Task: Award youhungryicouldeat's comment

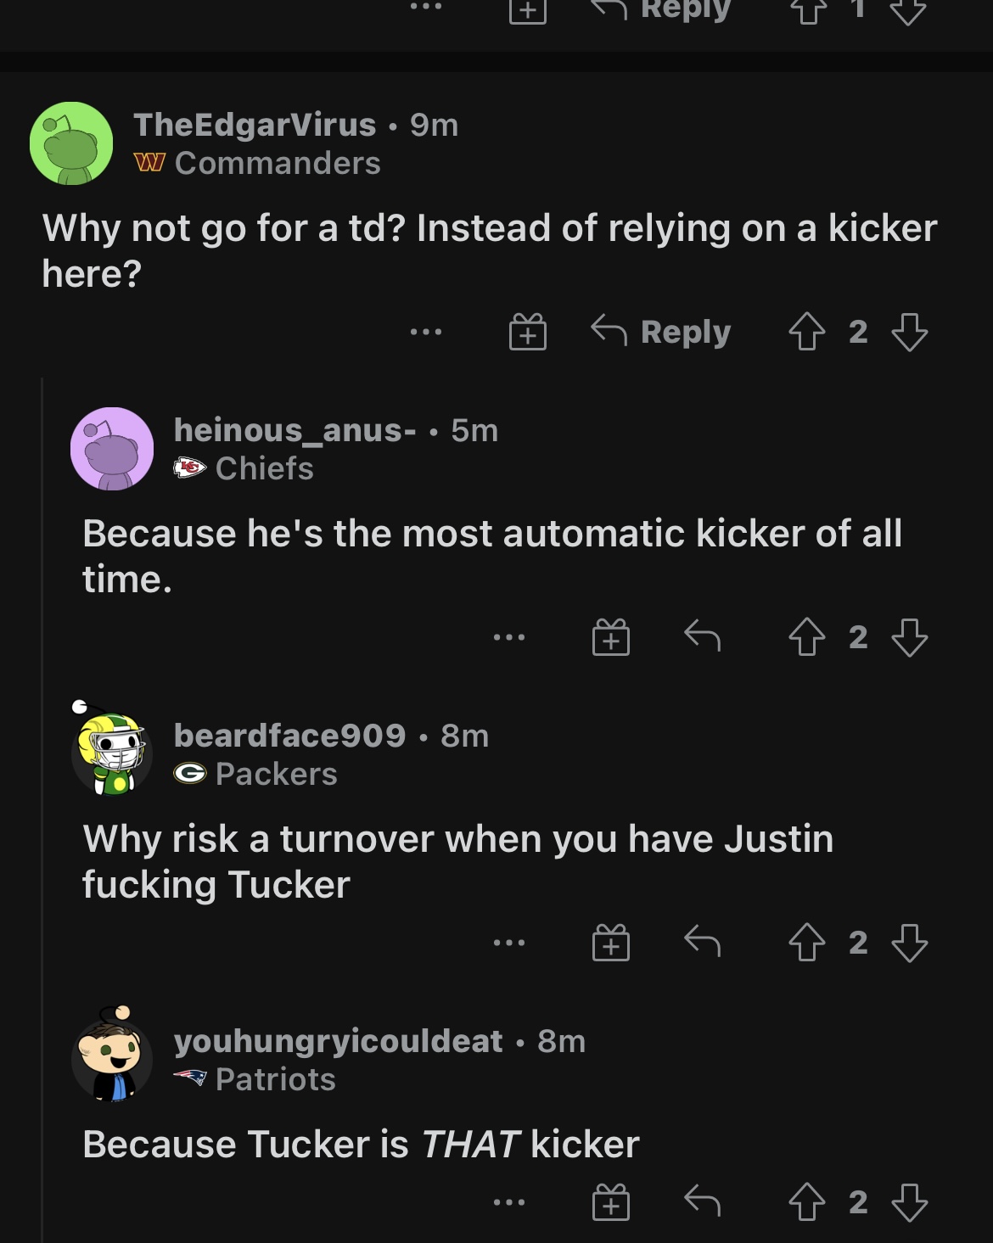Action: 611,1202
